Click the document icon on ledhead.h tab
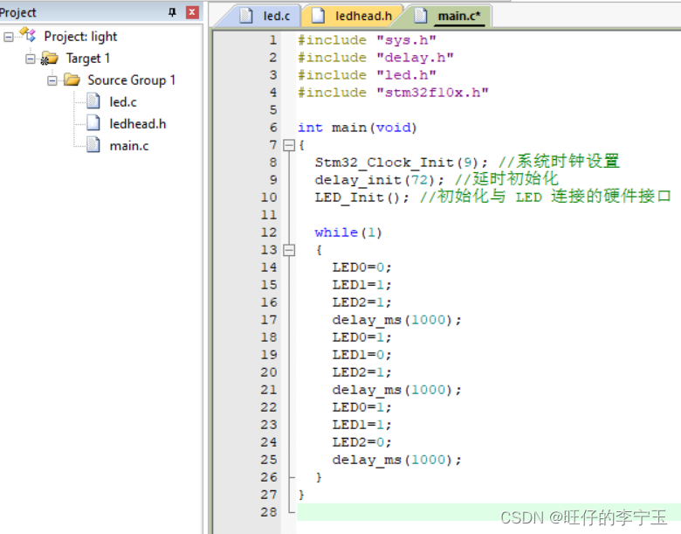This screenshot has width=681, height=534. 319,15
